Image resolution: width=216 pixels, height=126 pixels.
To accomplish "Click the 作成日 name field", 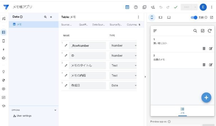I will click(x=87, y=85).
